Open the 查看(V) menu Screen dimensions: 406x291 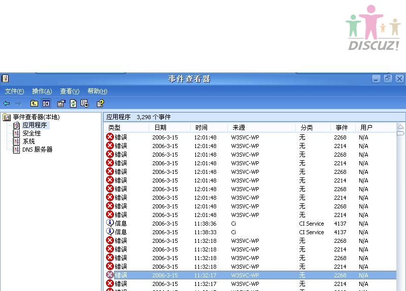pos(70,91)
